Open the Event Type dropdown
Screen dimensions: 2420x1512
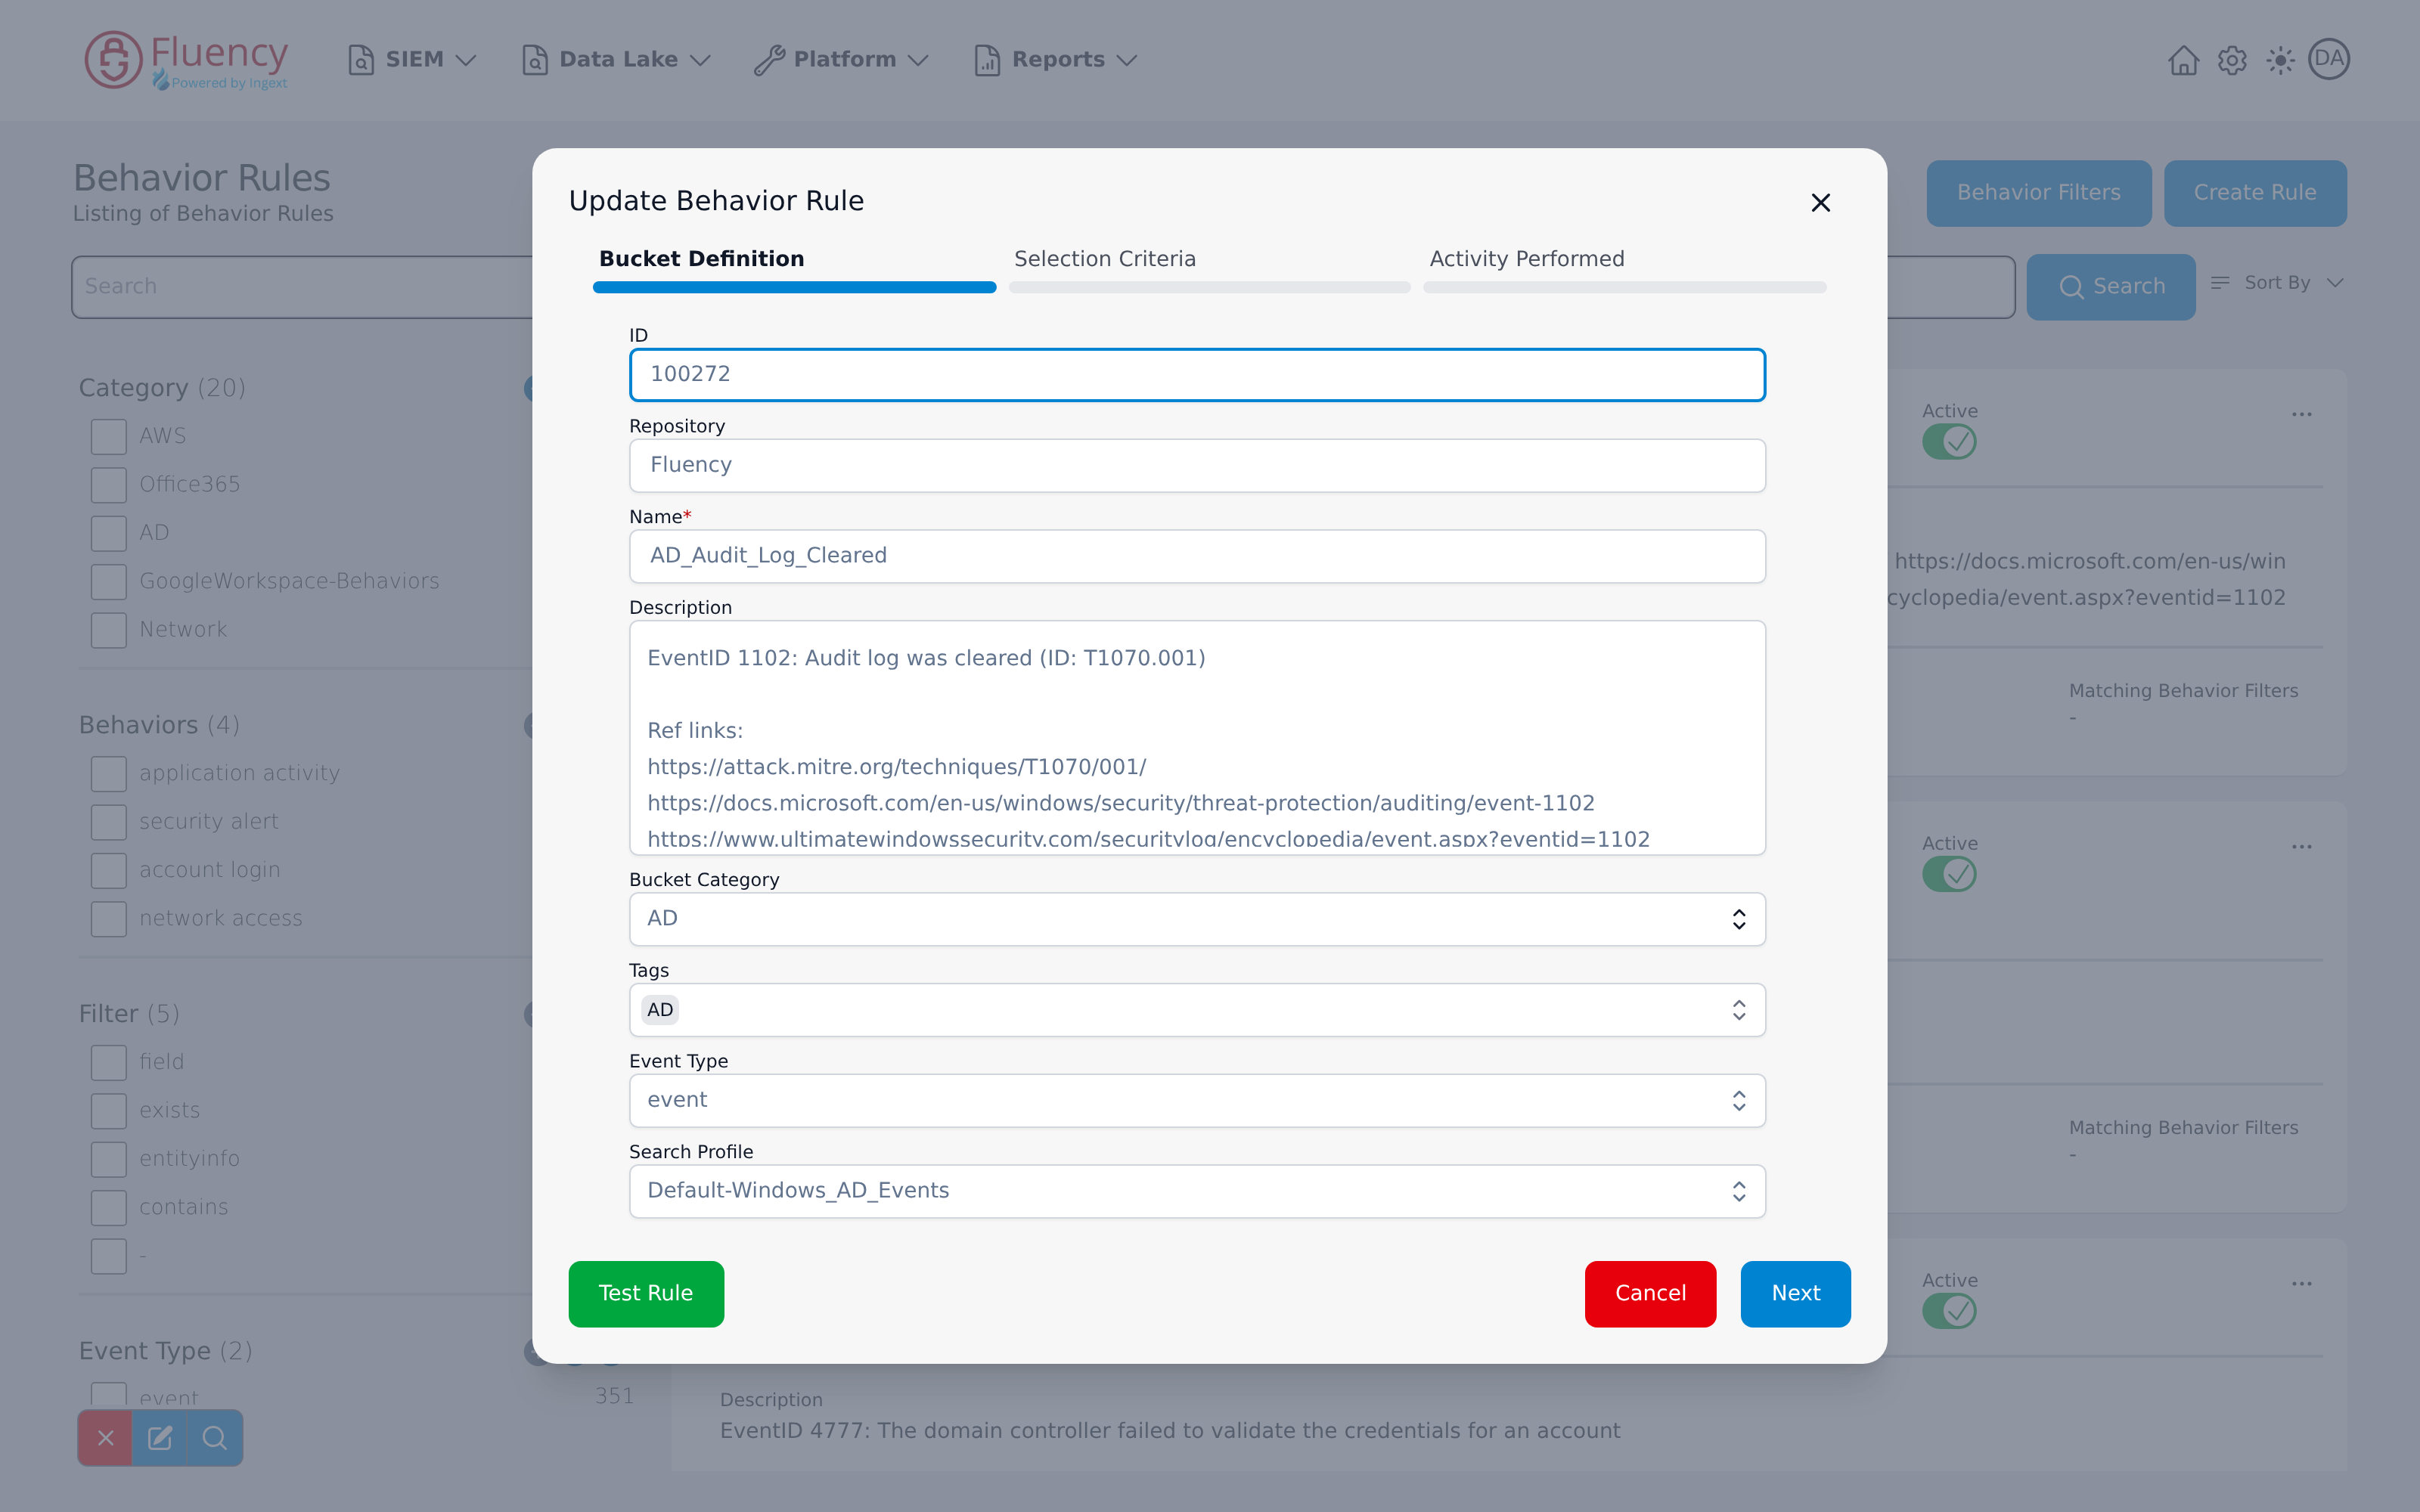coord(1197,1100)
